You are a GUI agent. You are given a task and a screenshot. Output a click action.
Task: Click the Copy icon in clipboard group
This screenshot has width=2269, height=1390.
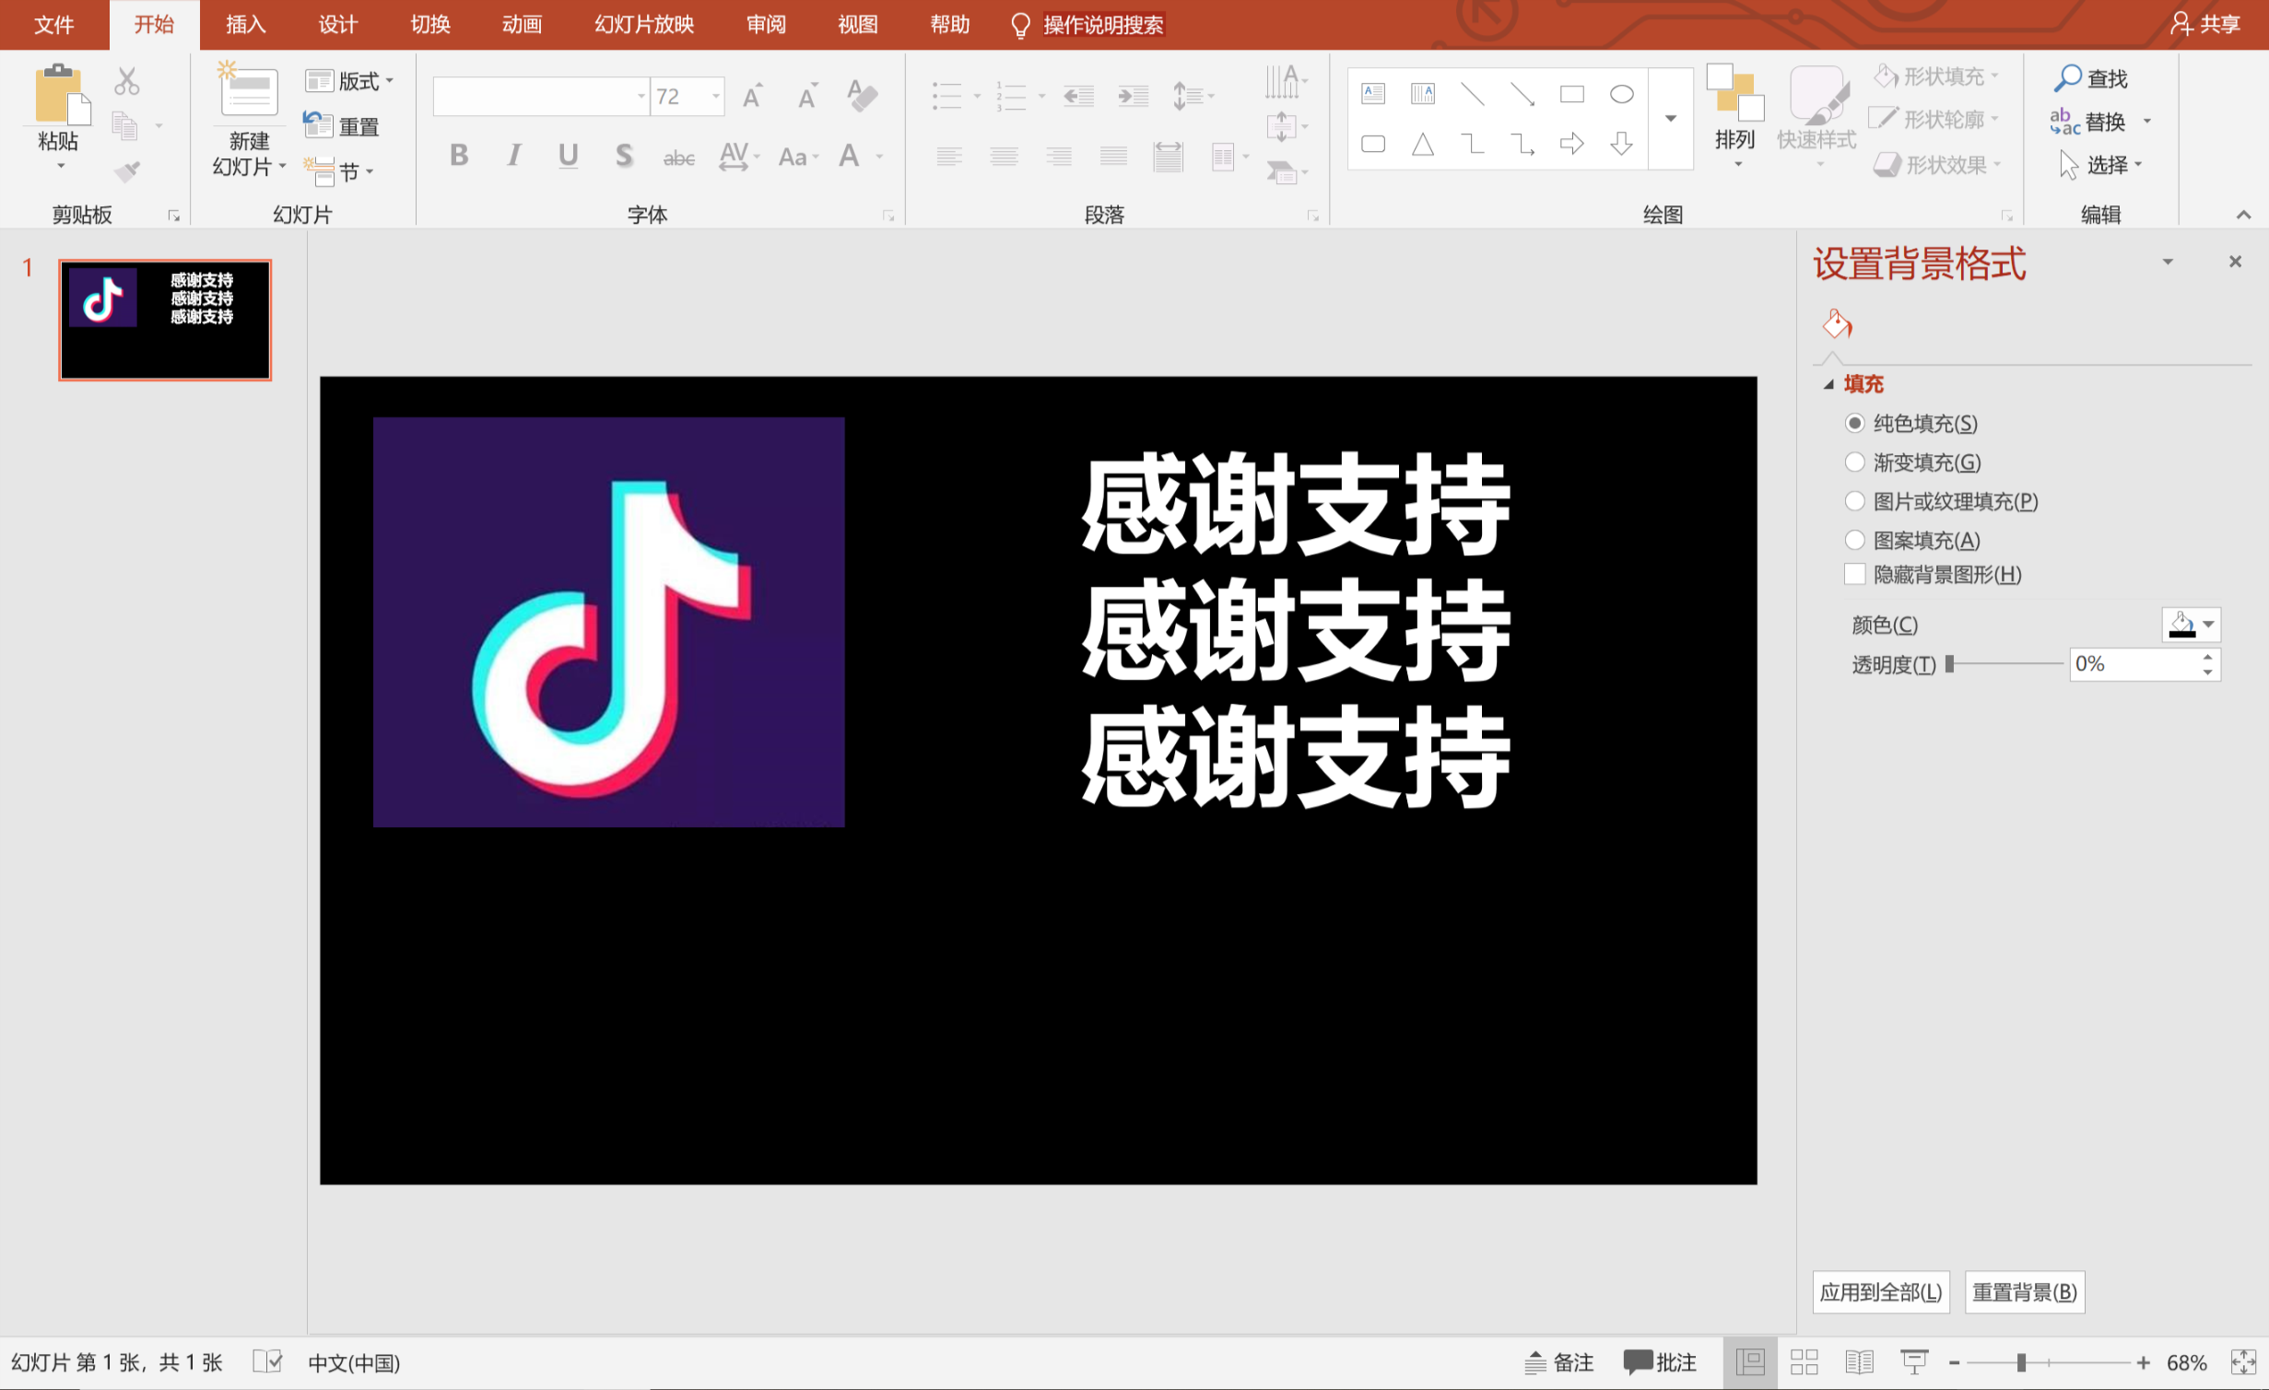click(x=124, y=125)
